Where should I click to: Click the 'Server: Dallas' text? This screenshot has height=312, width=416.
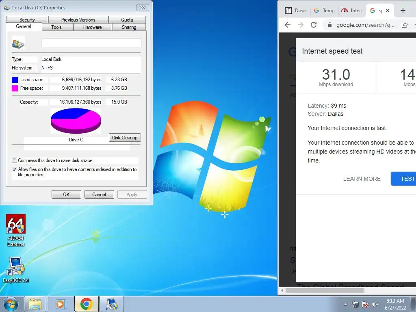point(325,114)
